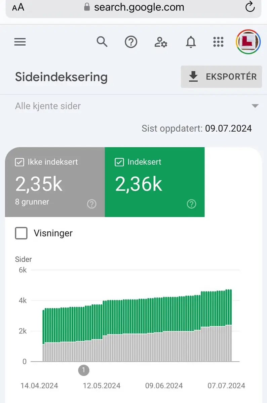Uncheck the Indeksert checkbox
The width and height of the screenshot is (267, 403).
point(119,162)
